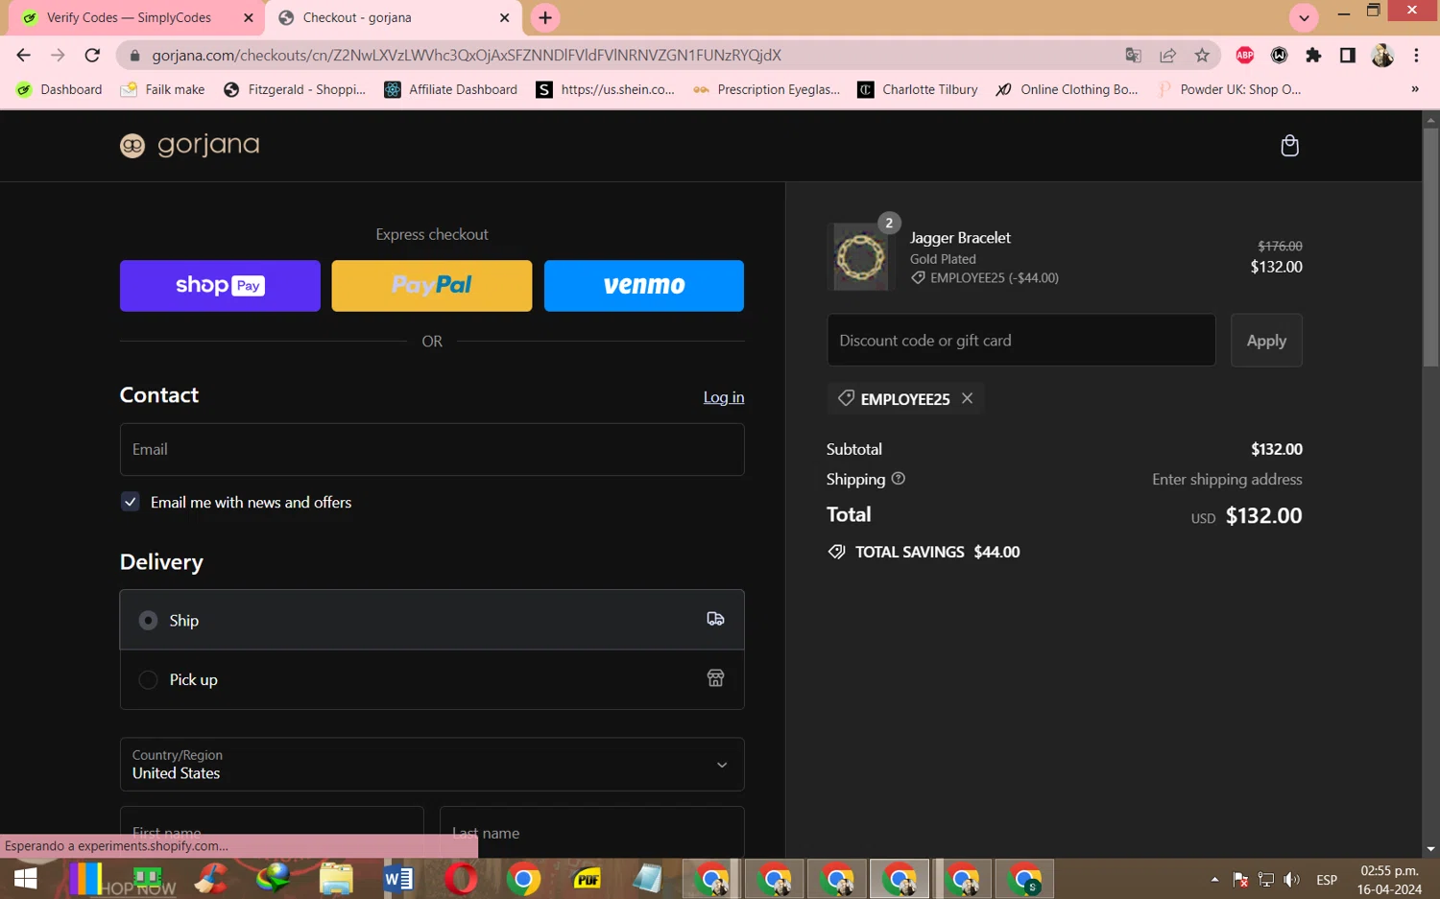Click the ESP language indicator
This screenshot has height=899, width=1440.
point(1327,879)
